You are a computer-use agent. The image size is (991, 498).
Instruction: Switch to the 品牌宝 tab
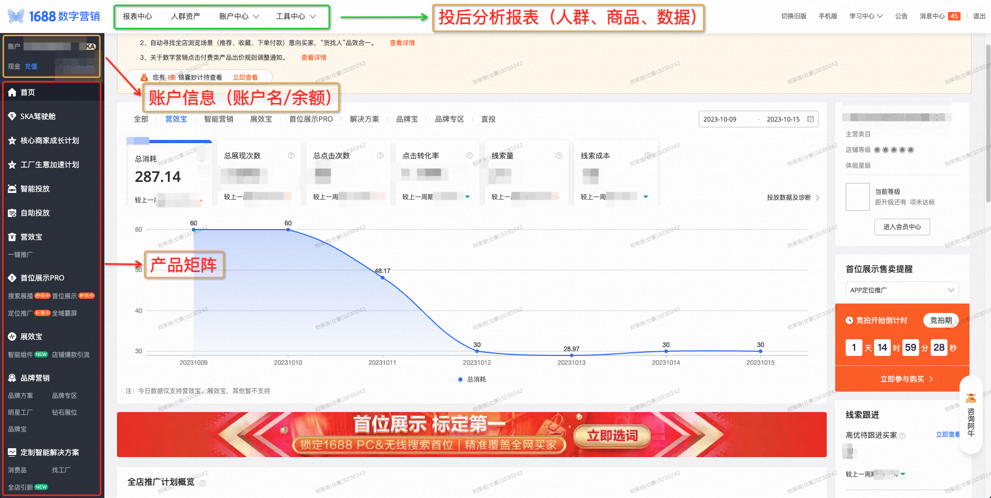coord(407,119)
